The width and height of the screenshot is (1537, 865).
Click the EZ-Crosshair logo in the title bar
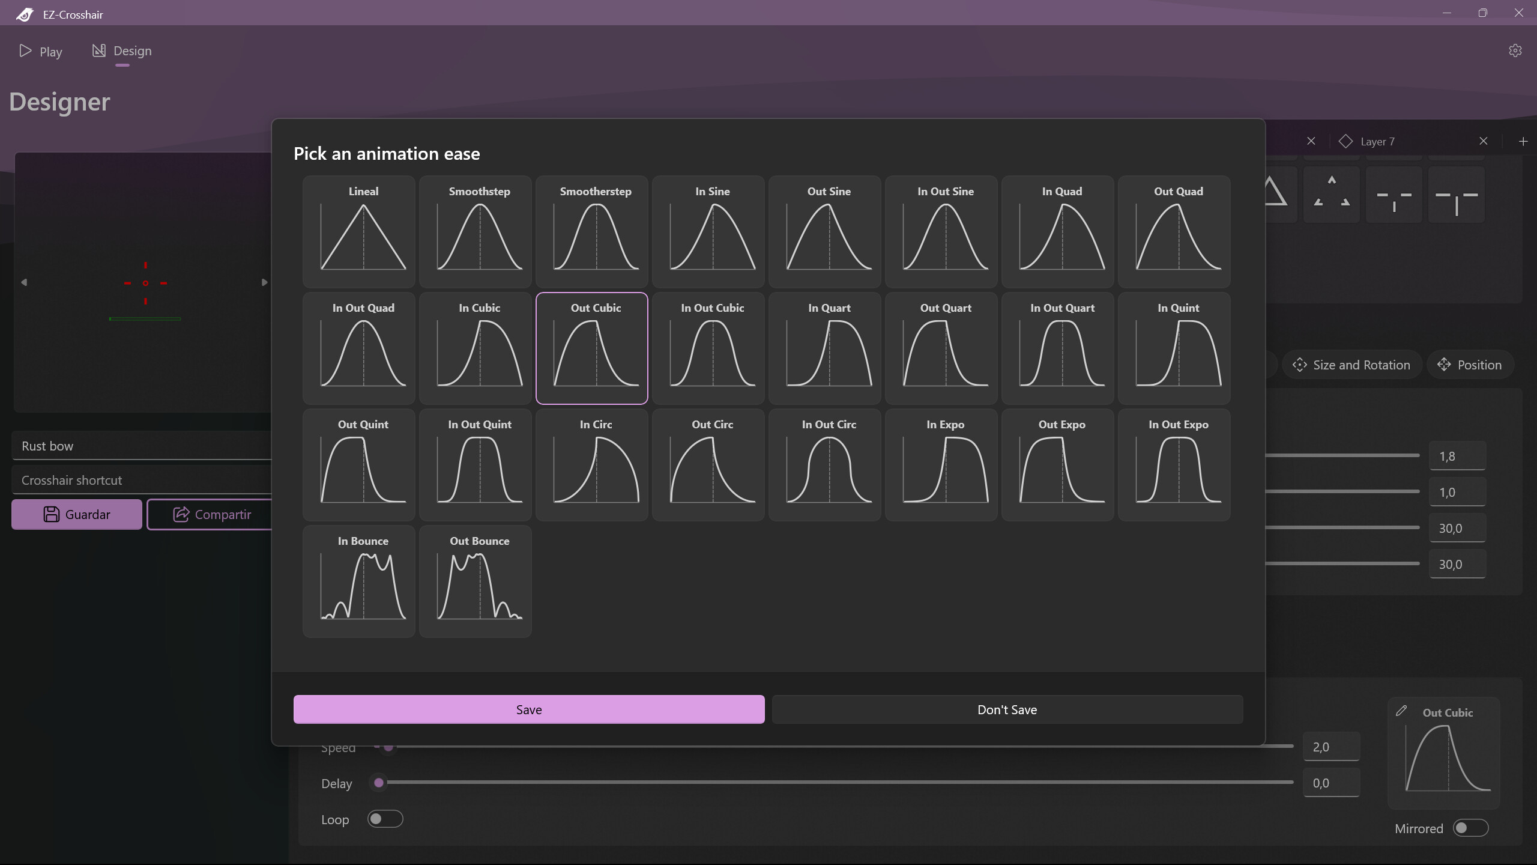(x=24, y=14)
